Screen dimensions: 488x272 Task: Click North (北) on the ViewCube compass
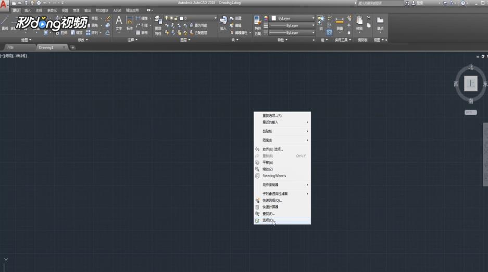point(471,67)
